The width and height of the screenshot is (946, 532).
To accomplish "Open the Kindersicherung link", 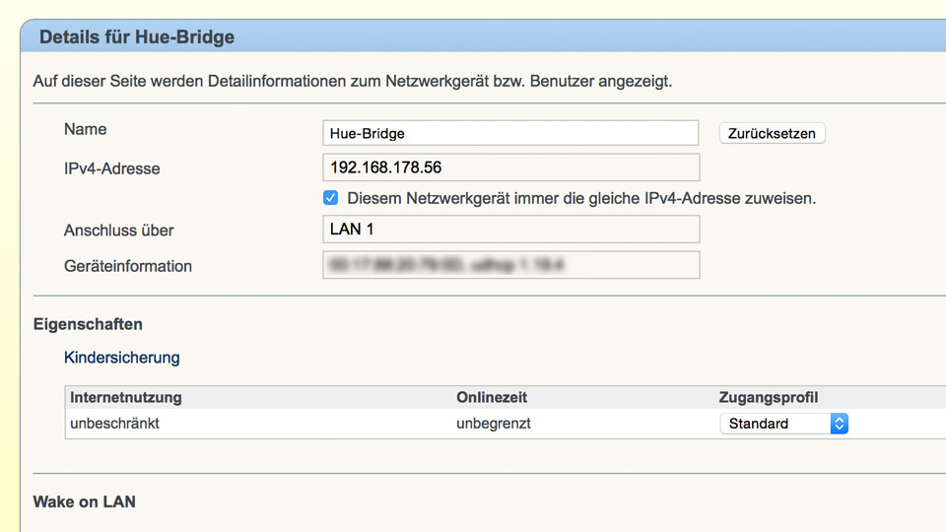I will click(121, 358).
